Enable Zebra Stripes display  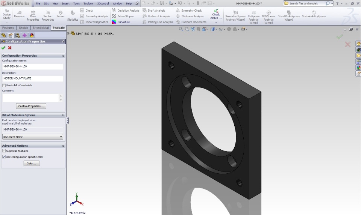click(123, 16)
